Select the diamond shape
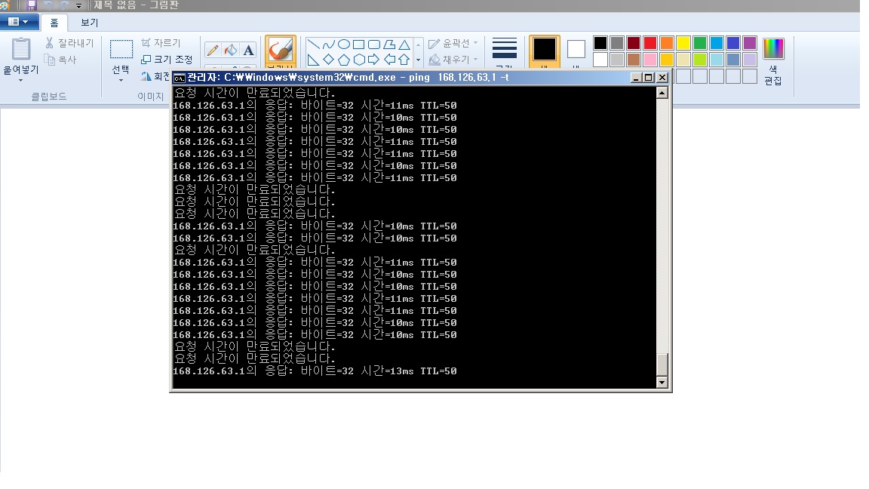Image resolution: width=869 pixels, height=489 pixels. (x=329, y=60)
